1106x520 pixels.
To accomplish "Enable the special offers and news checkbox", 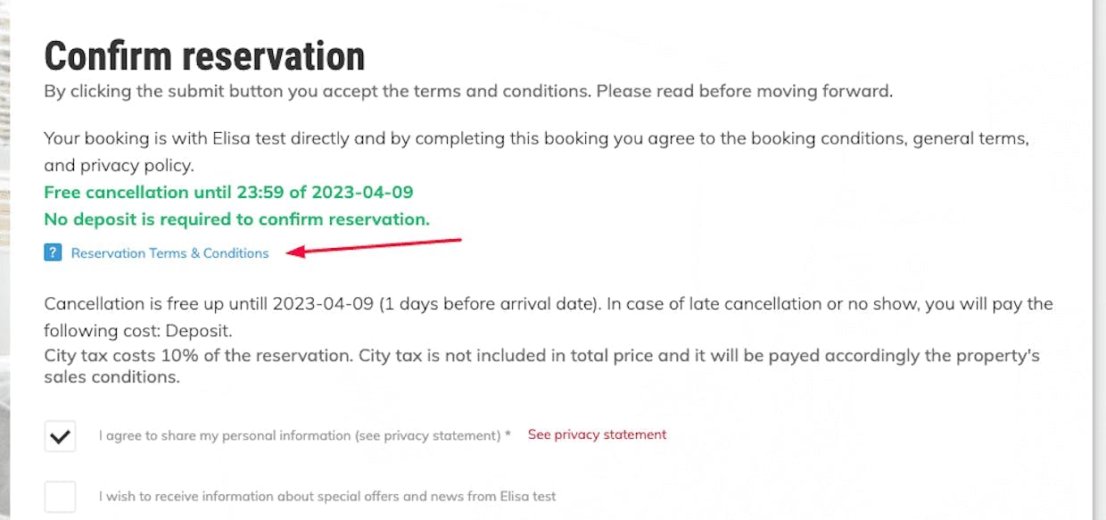I will click(61, 496).
